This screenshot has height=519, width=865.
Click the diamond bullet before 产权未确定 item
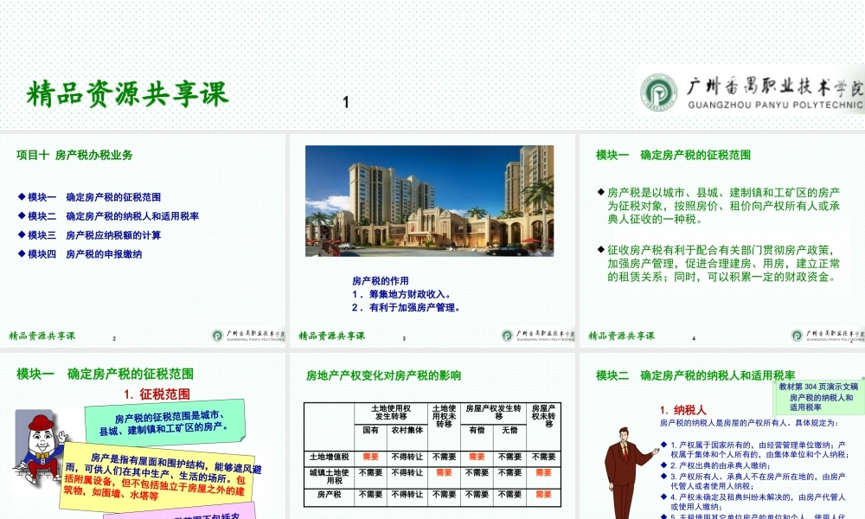point(663,496)
